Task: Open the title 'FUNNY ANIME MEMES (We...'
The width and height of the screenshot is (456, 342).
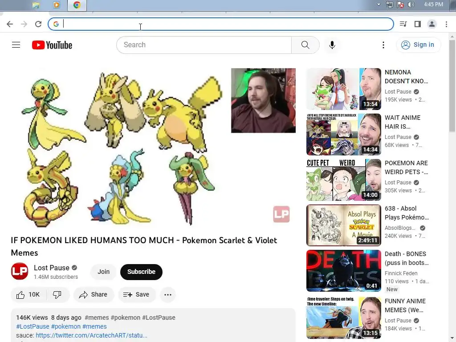Action: coord(405,305)
